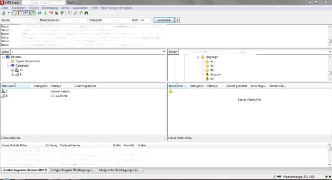Click the message log vertical scrollbar

(x=330, y=36)
